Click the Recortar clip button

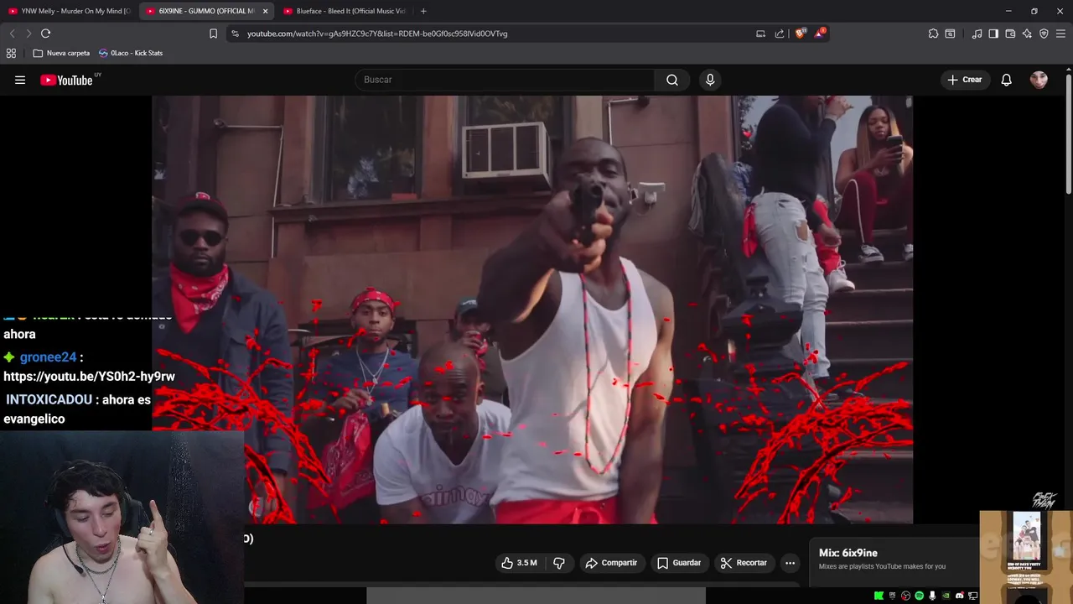[x=744, y=563]
